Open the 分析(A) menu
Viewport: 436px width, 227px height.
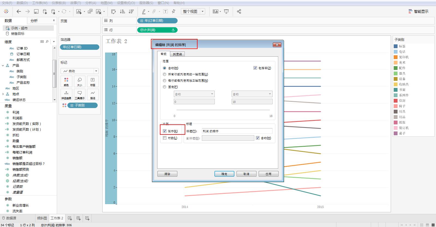(91, 3)
